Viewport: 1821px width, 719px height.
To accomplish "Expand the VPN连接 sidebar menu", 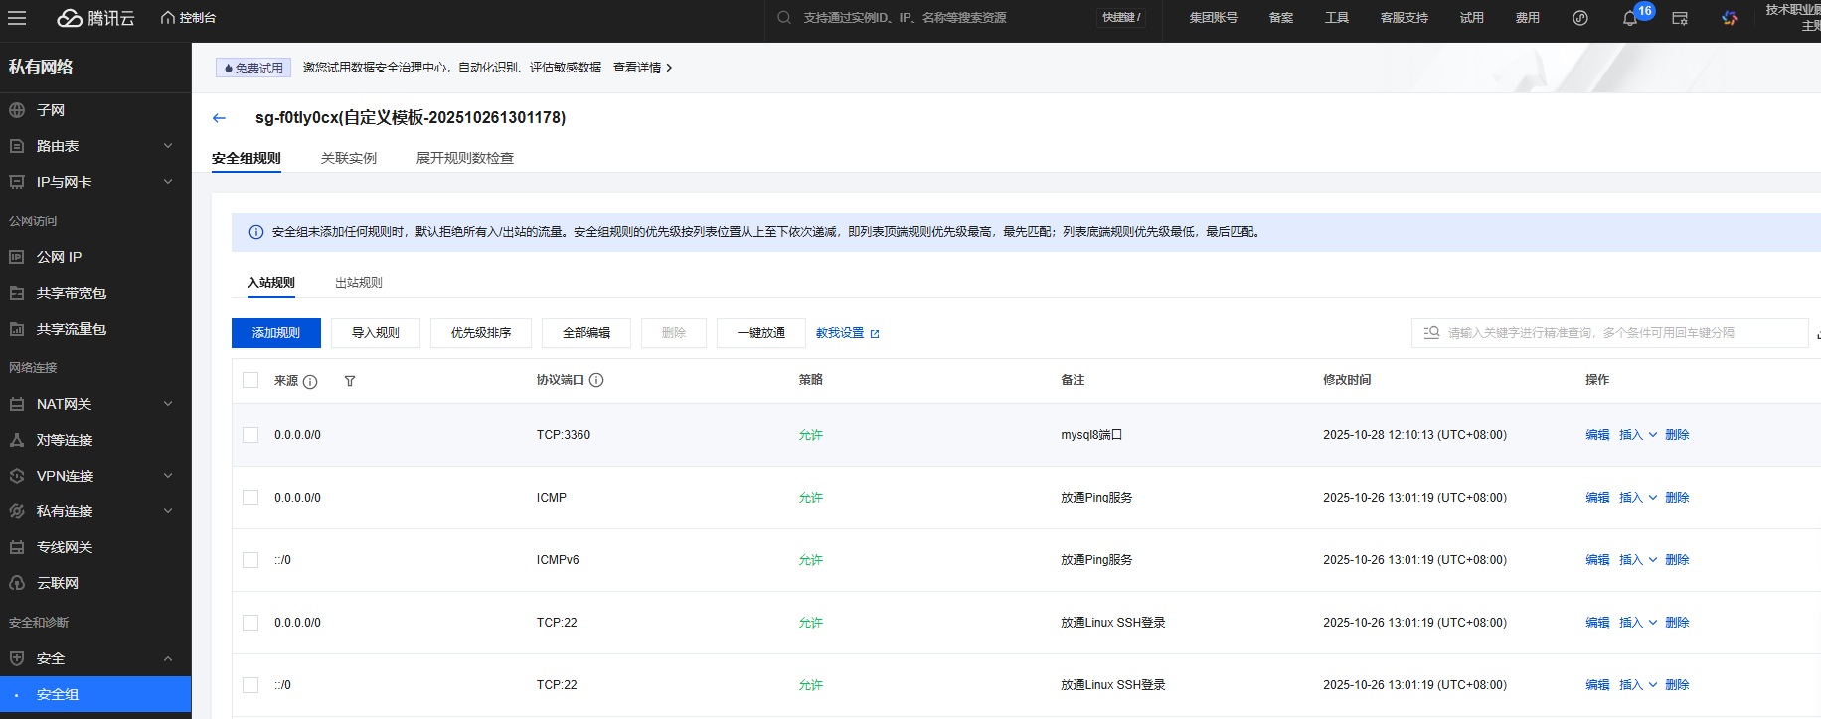I will point(168,476).
